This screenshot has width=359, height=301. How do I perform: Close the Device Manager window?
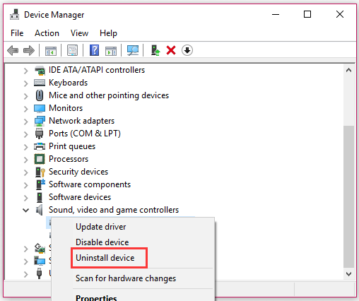point(340,15)
